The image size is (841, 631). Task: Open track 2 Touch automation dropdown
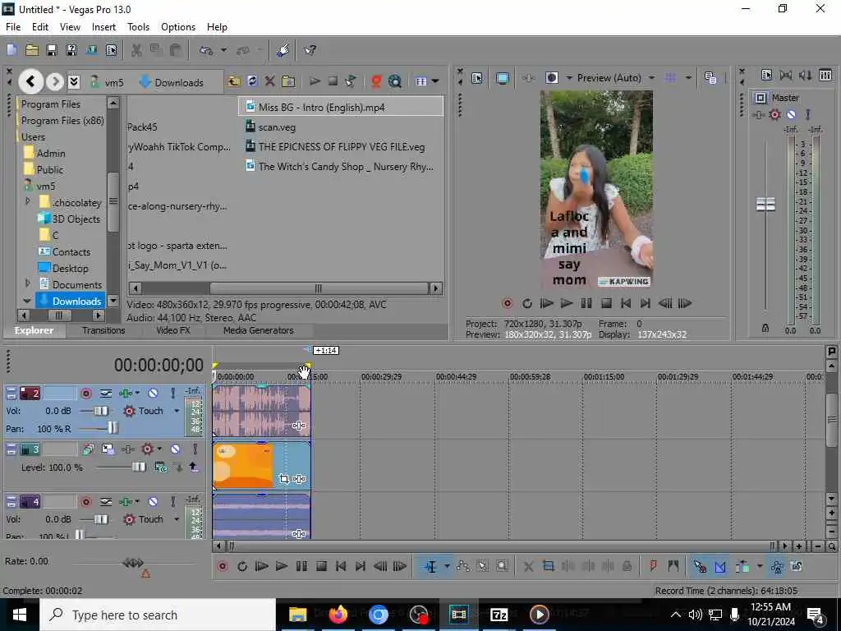click(177, 411)
